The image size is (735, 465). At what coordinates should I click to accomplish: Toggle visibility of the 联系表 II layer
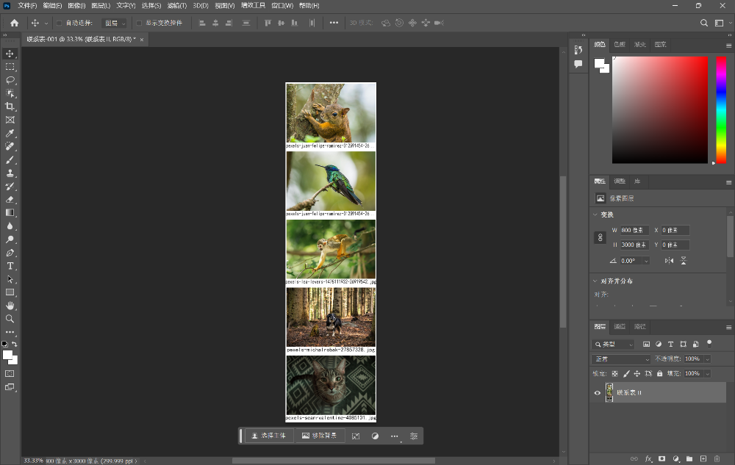pyautogui.click(x=597, y=392)
